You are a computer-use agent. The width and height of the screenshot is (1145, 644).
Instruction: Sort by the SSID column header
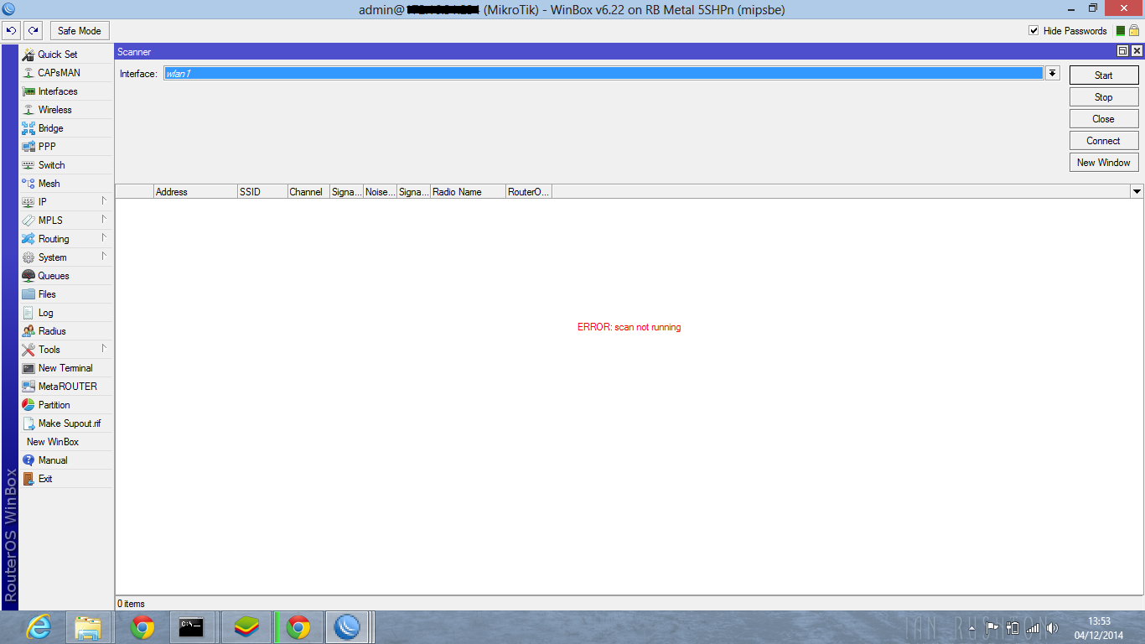262,192
